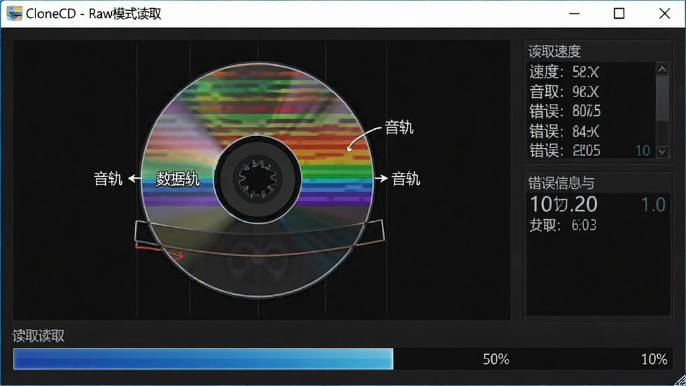This screenshot has width=686, height=386.
Task: Click the down arrow of the 读取速度 scrollbar
Action: [x=663, y=151]
